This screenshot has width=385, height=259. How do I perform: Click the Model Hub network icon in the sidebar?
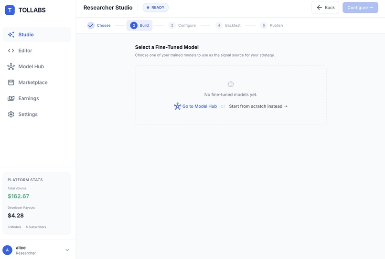pos(11,66)
